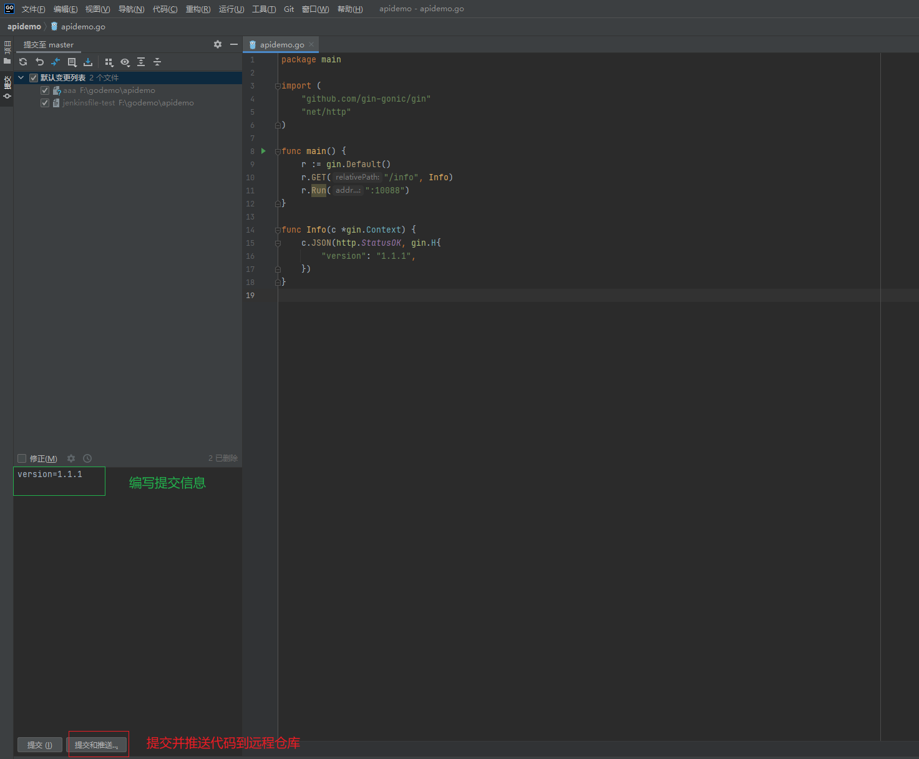This screenshot has height=759, width=919.
Task: Select the apidemo.go editor tab
Action: pos(281,44)
